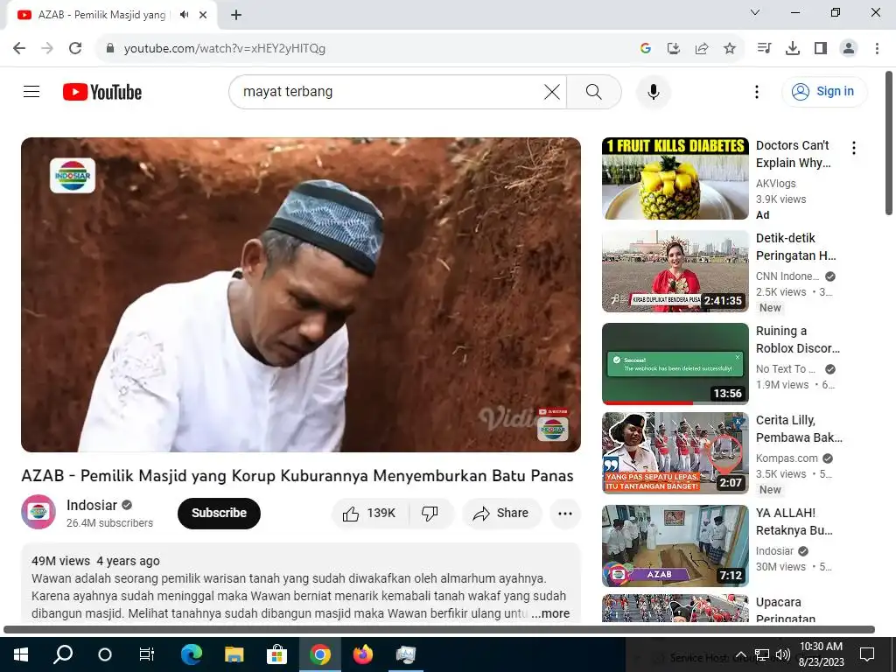This screenshot has height=672, width=896.
Task: Open the 'YA ALLAH! Retaknya Bu...' thumbnail
Action: (x=675, y=546)
